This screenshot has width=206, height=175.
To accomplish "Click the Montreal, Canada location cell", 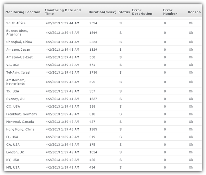I will (x=20, y=122).
